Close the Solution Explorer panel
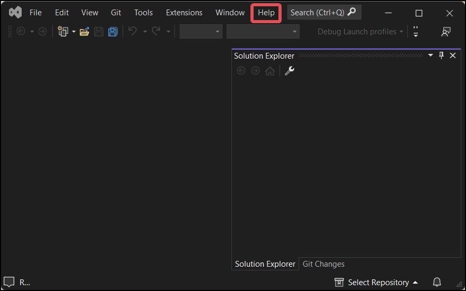The image size is (466, 291). coord(453,55)
